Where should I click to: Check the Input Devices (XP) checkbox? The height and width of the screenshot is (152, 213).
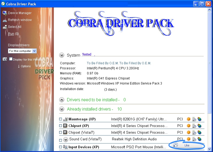tap(61, 147)
